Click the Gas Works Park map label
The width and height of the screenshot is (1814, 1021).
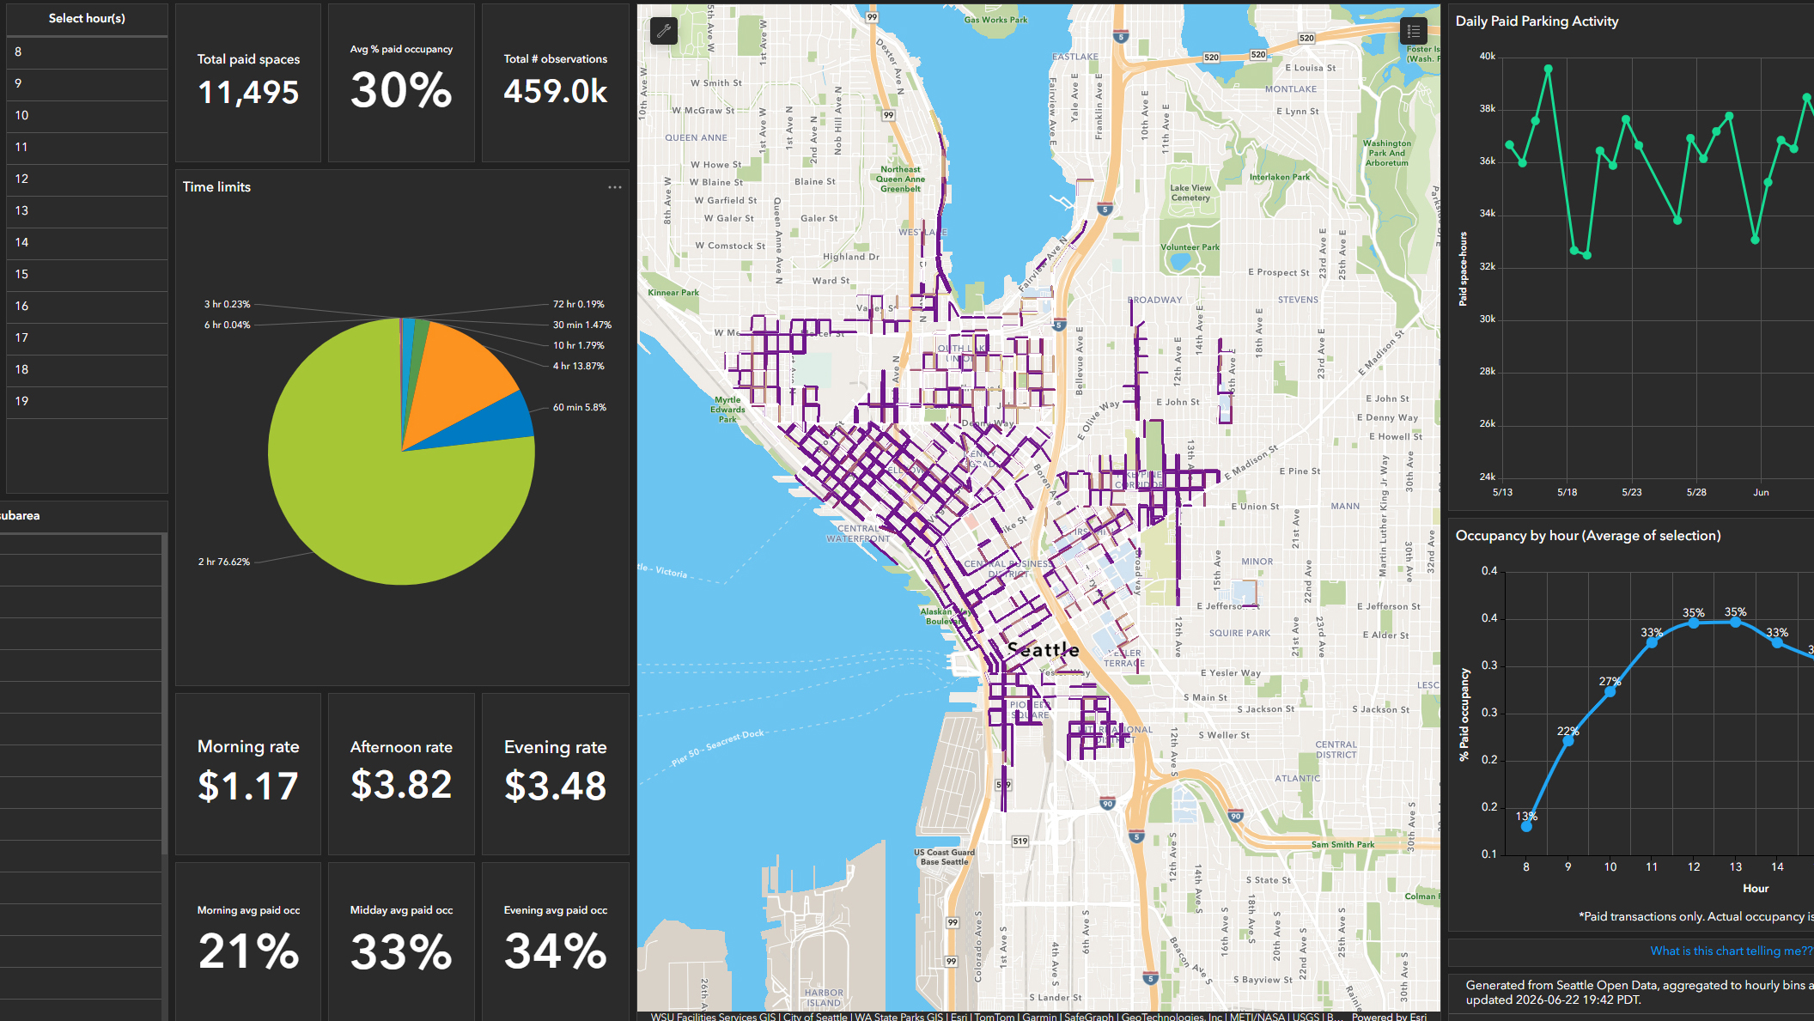995,20
